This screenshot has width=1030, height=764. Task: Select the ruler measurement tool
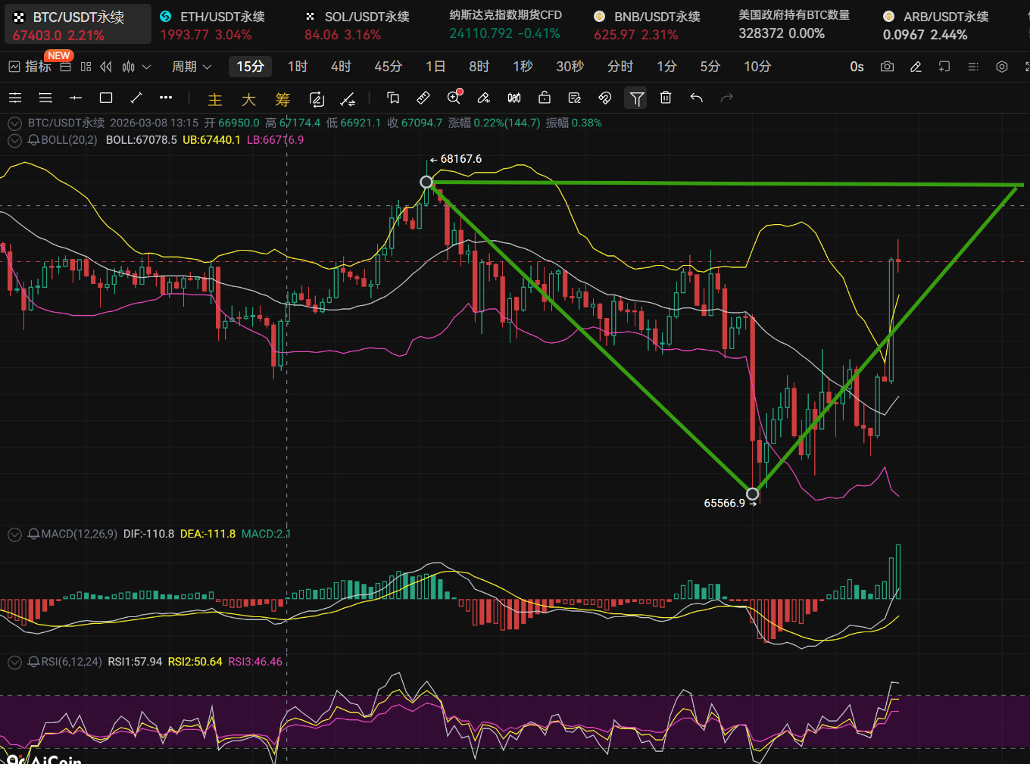423,98
